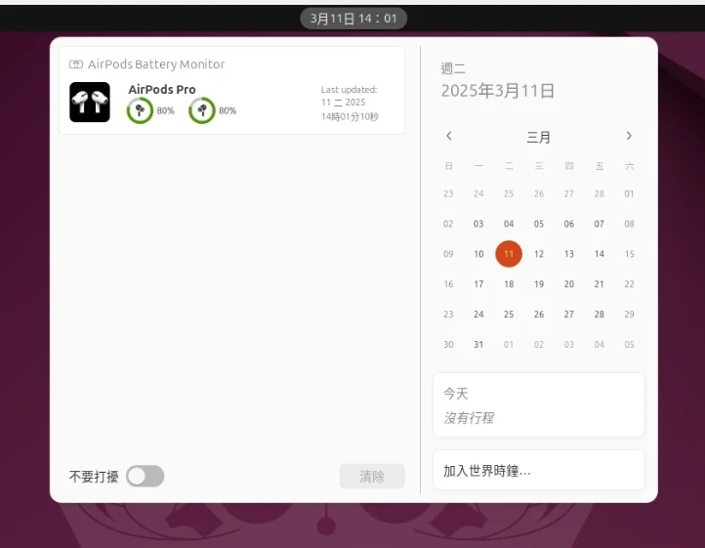The image size is (705, 548).
Task: Select today's highlighted date 11
Action: click(509, 254)
